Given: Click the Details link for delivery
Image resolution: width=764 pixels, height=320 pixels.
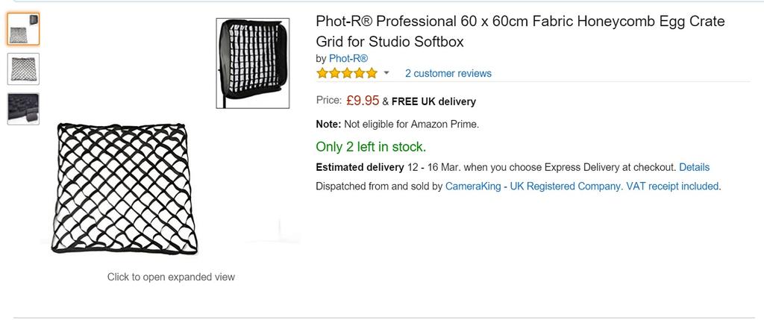Looking at the screenshot, I should (x=694, y=167).
